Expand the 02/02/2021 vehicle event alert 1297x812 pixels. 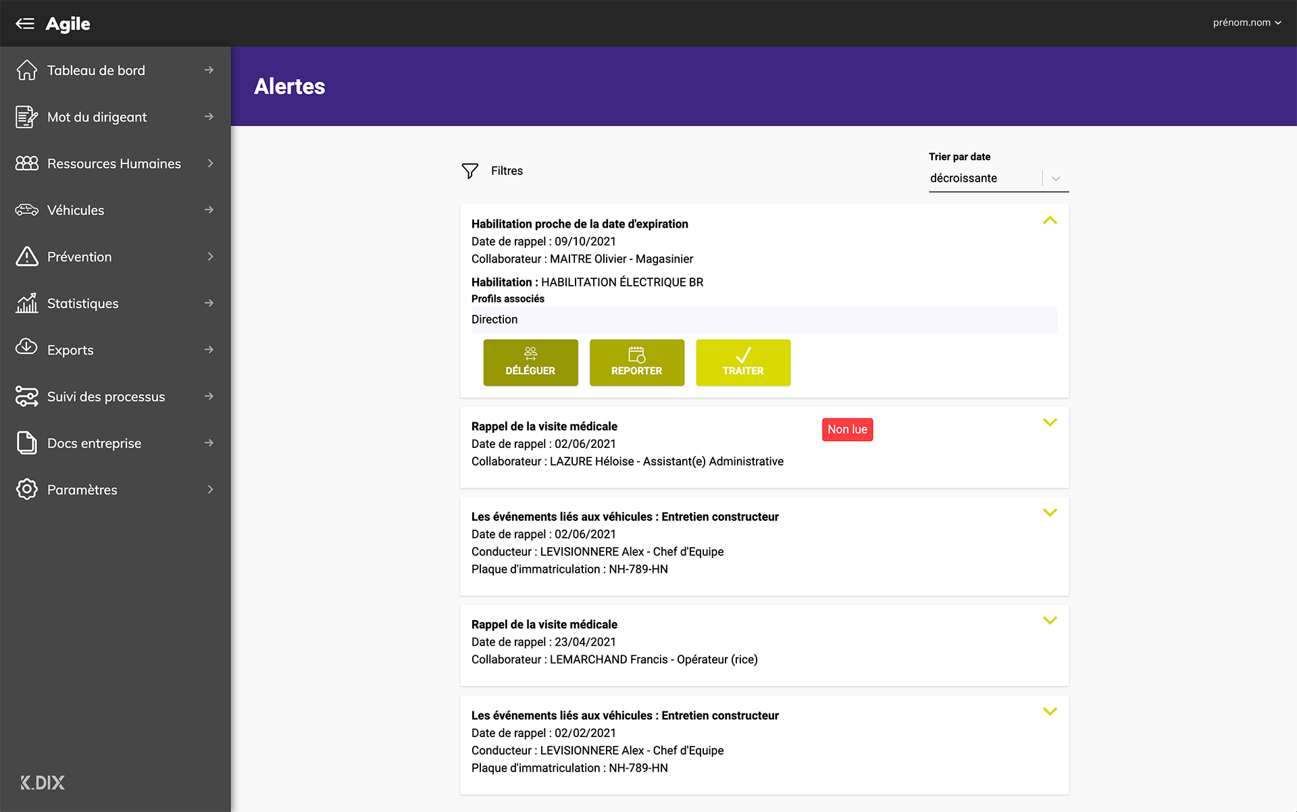coord(1050,711)
